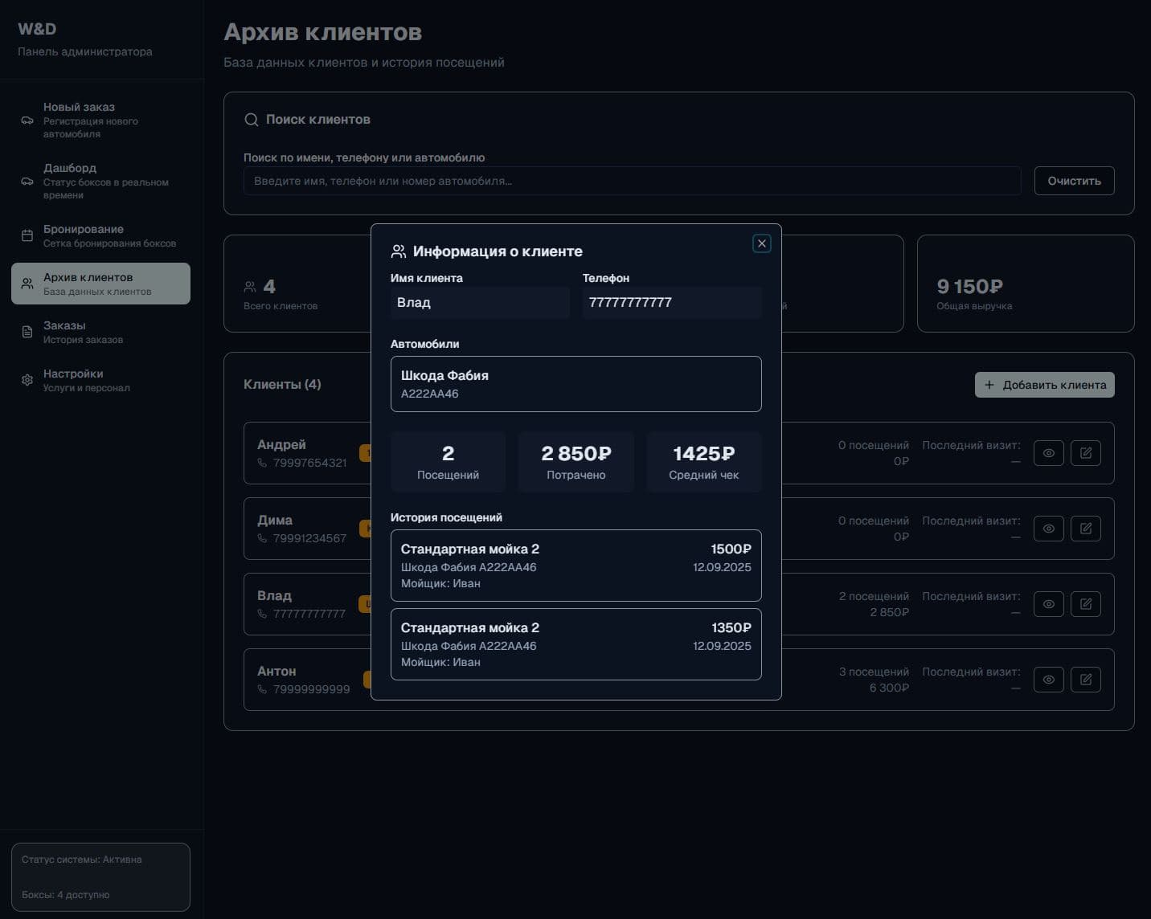Focus the client search input field
Viewport: 1151px width, 919px height.
coord(632,181)
